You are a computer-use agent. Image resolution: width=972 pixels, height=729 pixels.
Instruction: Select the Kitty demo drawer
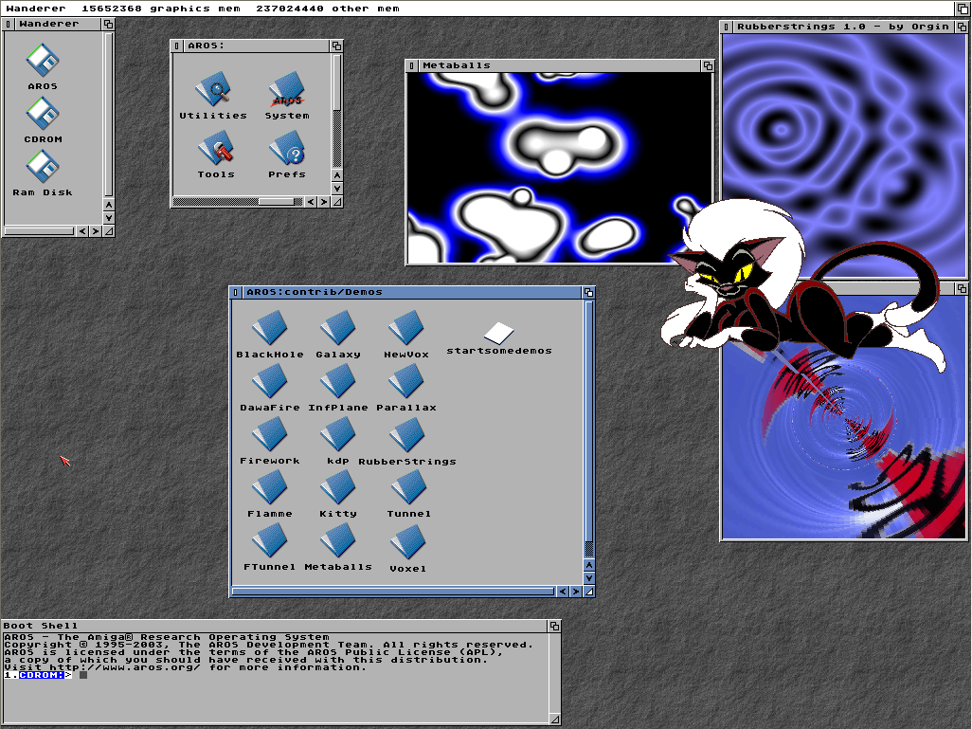[x=338, y=494]
